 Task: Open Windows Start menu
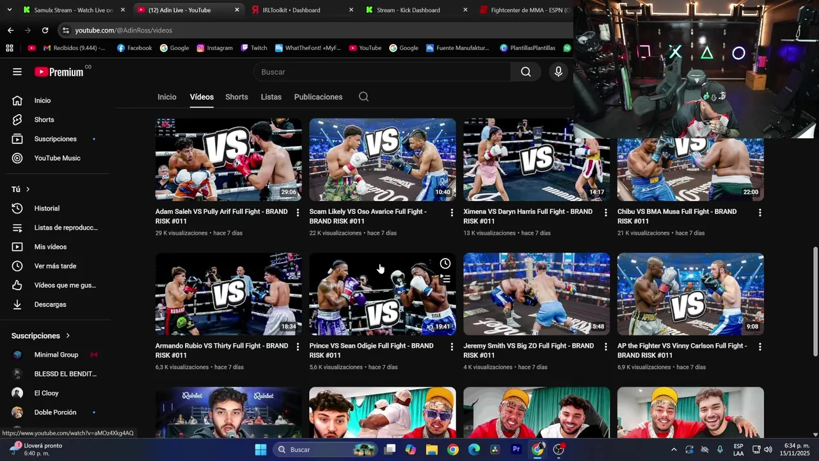tap(260, 449)
